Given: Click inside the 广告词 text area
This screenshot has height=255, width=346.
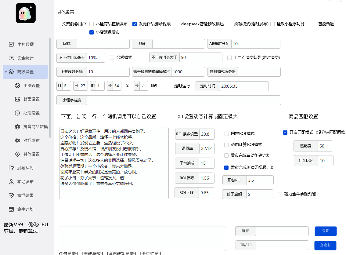Looking at the screenshot, I should (114, 163).
